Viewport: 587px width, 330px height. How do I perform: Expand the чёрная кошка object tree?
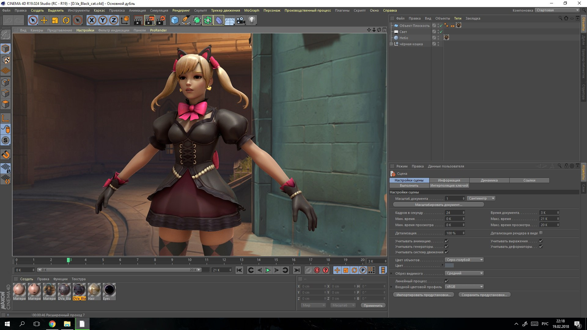(x=391, y=44)
